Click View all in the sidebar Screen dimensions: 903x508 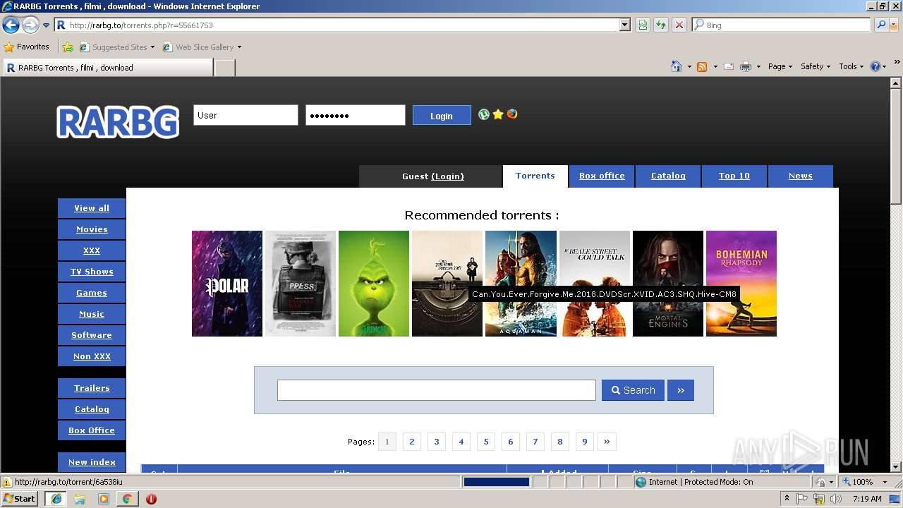[92, 208]
